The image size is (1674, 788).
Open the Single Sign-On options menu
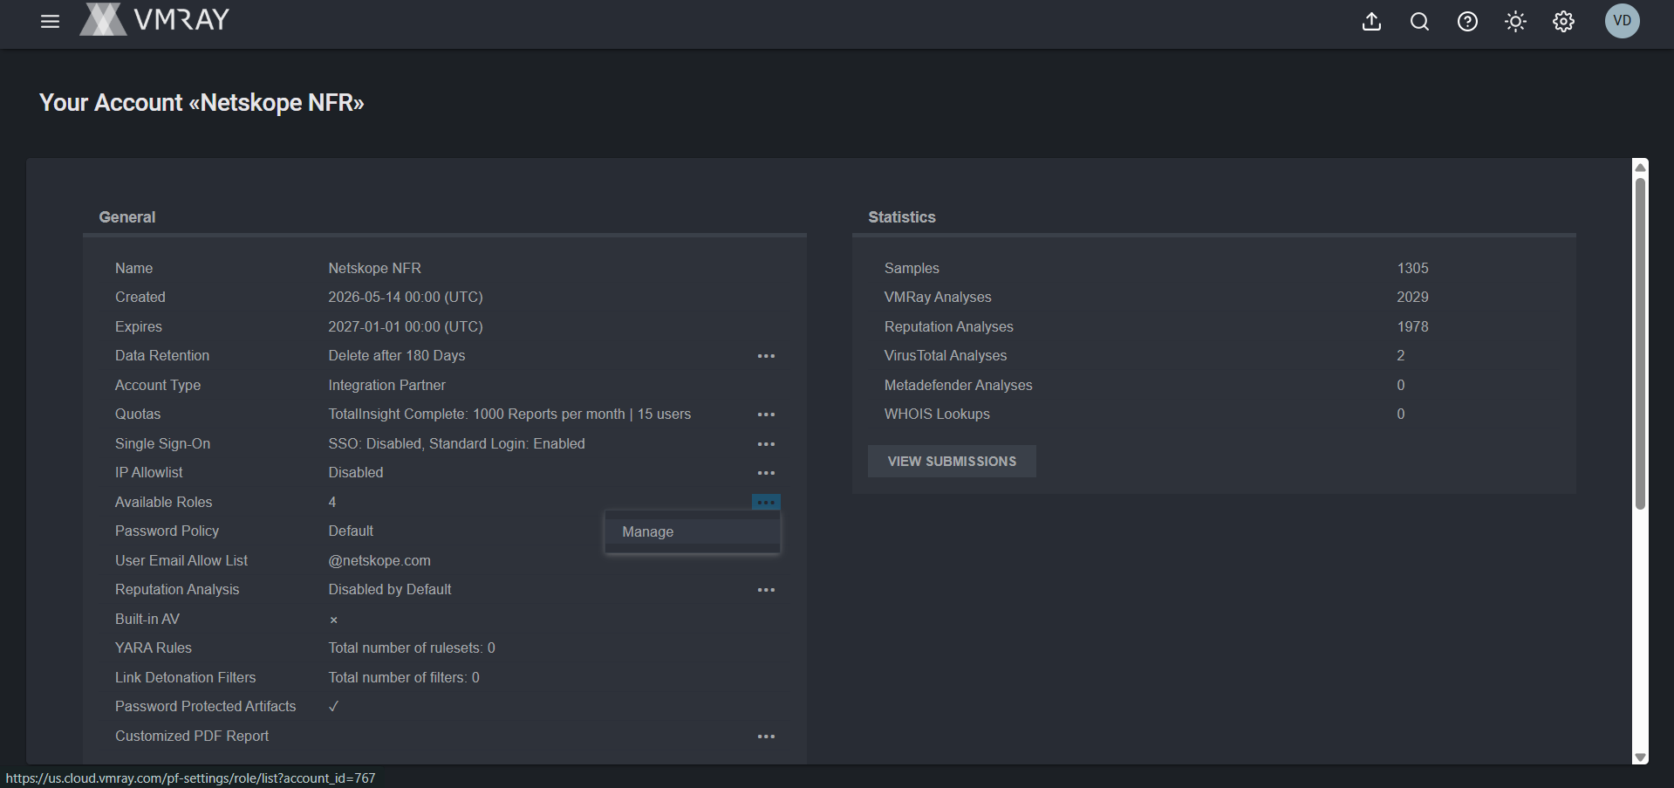pyautogui.click(x=766, y=444)
